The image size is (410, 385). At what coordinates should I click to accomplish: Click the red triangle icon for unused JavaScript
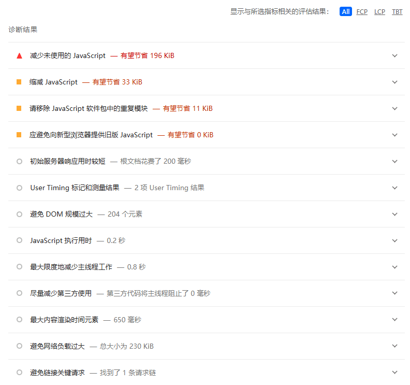coord(19,55)
